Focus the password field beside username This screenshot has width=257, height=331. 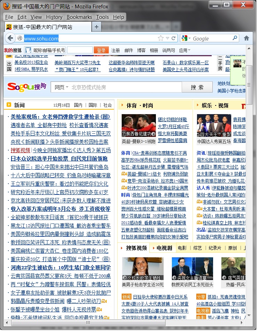point(80,50)
